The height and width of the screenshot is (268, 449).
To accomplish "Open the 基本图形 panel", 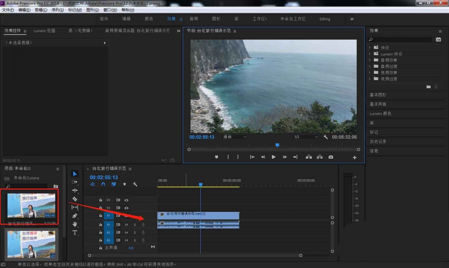I will click(x=378, y=95).
